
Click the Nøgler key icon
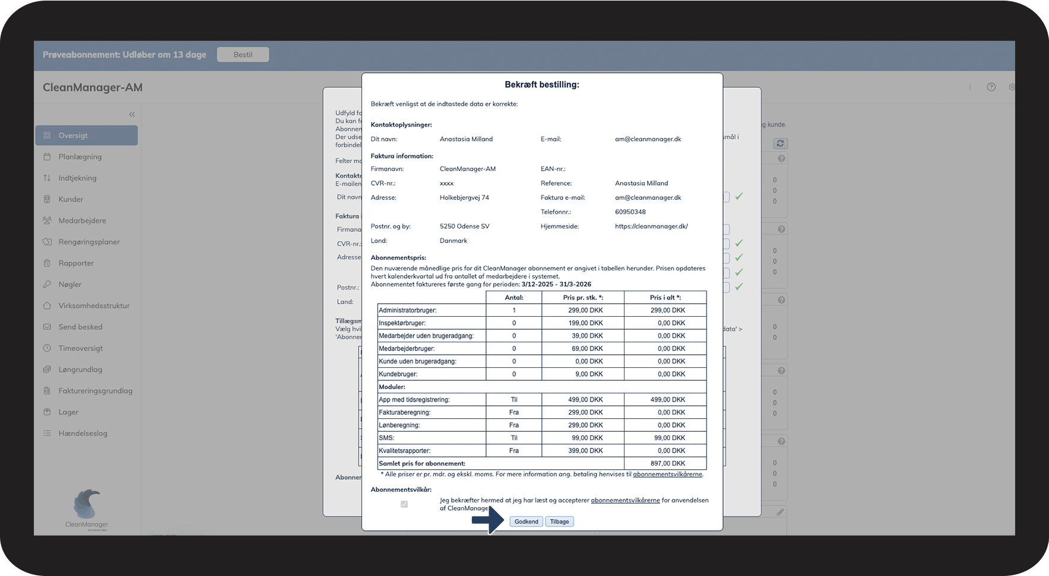click(x=47, y=284)
